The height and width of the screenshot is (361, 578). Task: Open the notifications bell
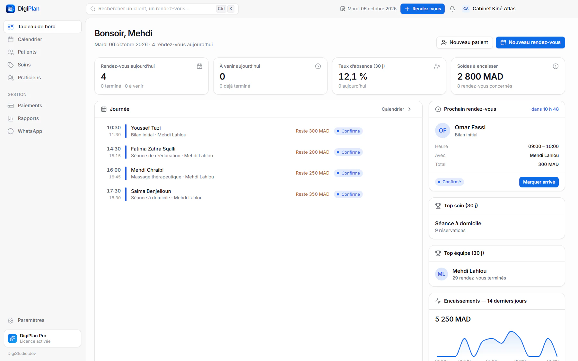click(x=452, y=9)
